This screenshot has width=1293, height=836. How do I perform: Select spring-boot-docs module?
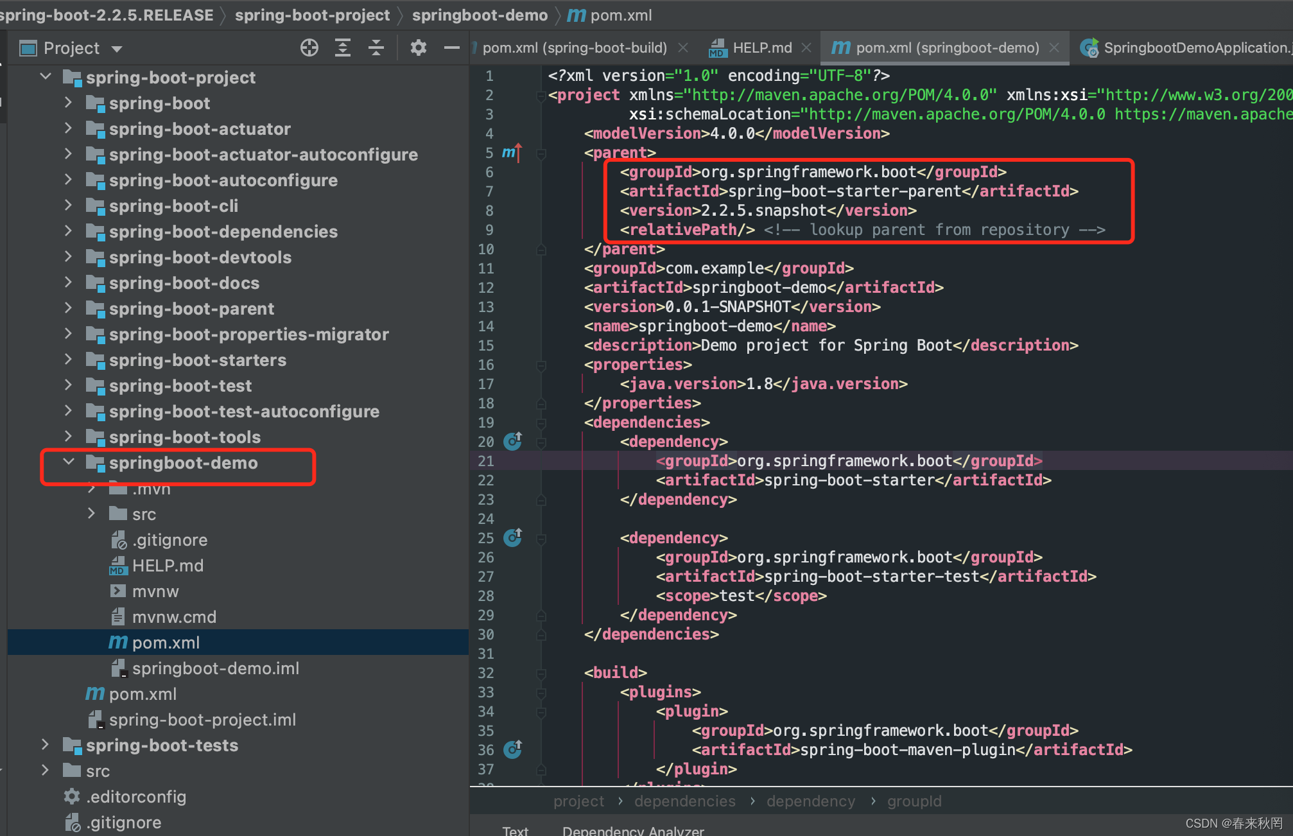click(x=184, y=283)
